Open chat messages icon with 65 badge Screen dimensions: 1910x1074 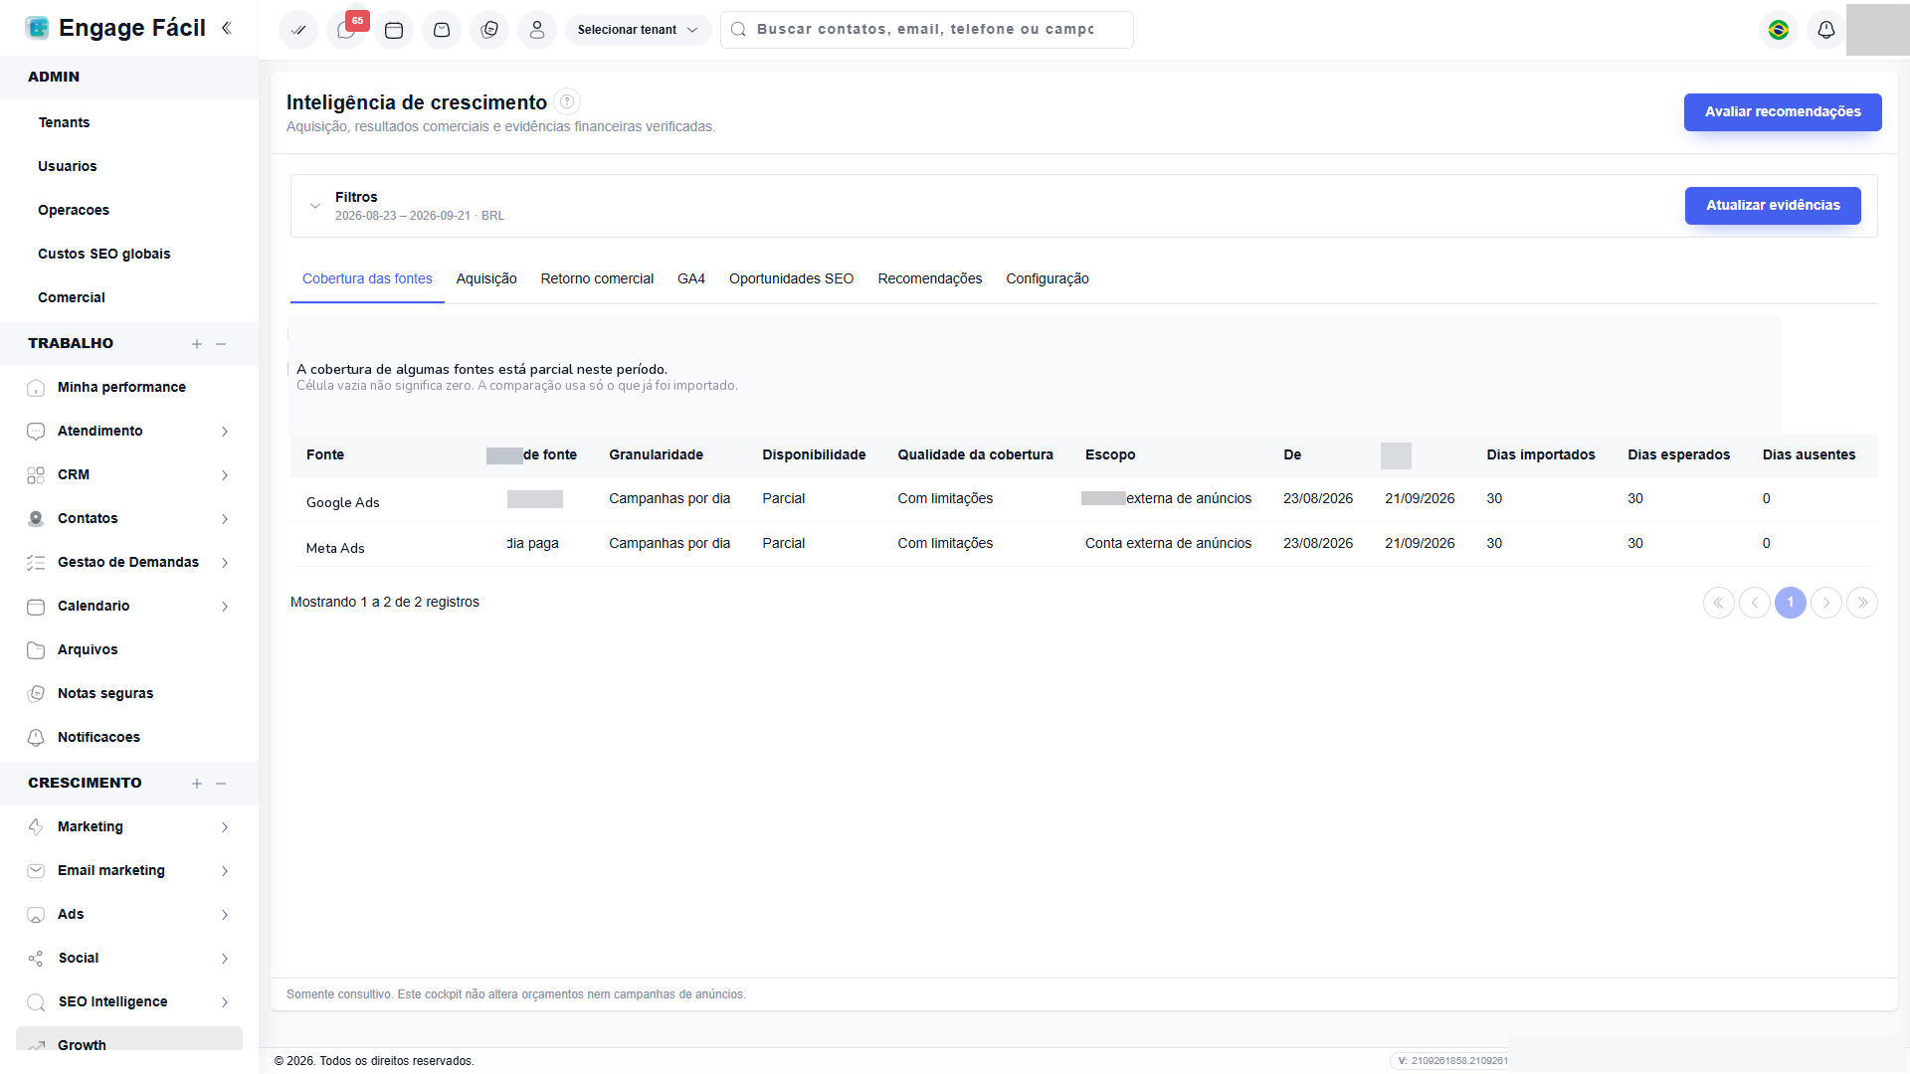(x=346, y=30)
